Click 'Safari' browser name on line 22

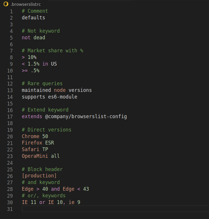point(31,149)
